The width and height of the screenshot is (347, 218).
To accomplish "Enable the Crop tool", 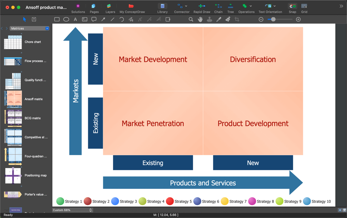I will [237, 19].
